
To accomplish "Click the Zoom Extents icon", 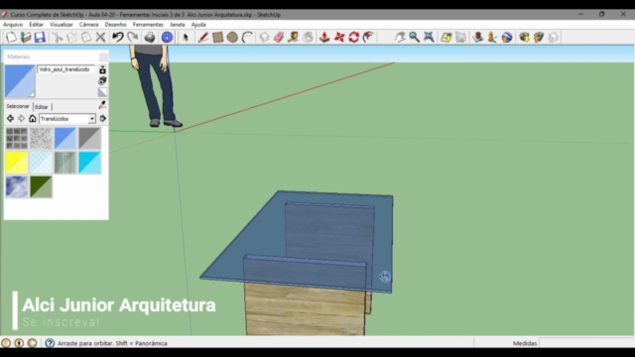I will (429, 38).
